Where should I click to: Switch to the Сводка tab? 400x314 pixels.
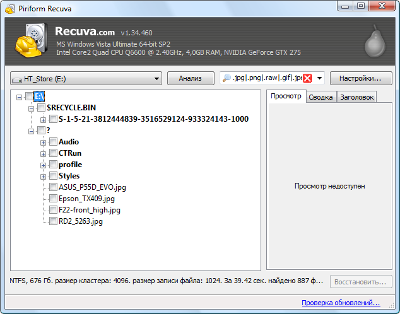pos(321,97)
